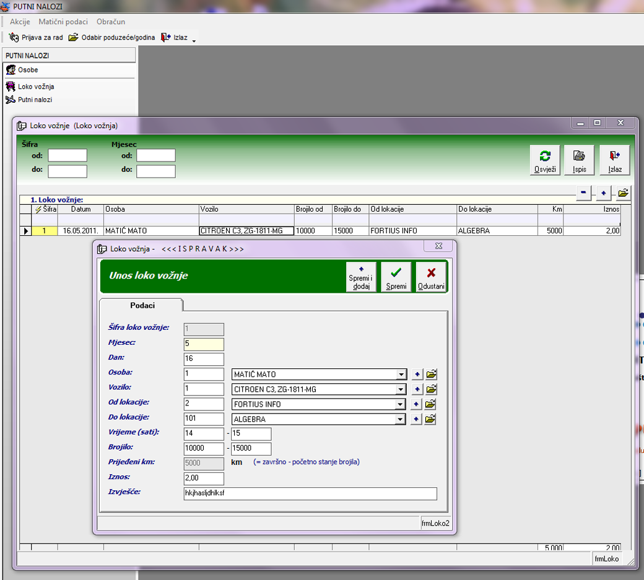Viewport: 644px width, 580px height.
Task: Click the Šifra do filter field
Action: tap(67, 171)
